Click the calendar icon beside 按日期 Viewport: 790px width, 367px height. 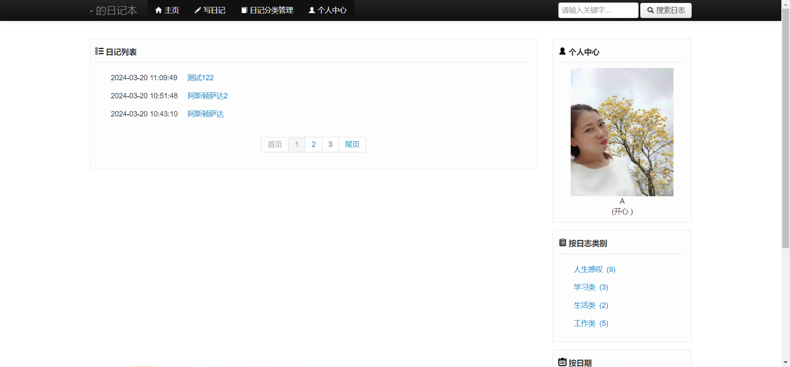tap(562, 362)
